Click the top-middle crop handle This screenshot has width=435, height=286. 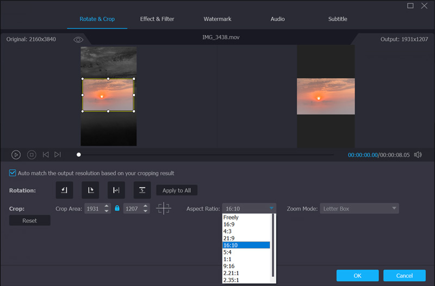coord(108,79)
